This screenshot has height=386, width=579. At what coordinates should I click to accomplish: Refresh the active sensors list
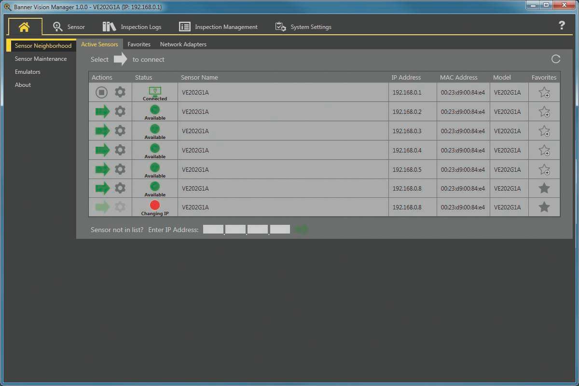[555, 58]
